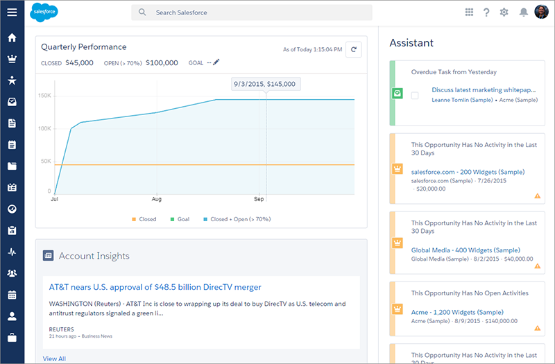Open Feed pulse icon in sidebar

coord(12,252)
